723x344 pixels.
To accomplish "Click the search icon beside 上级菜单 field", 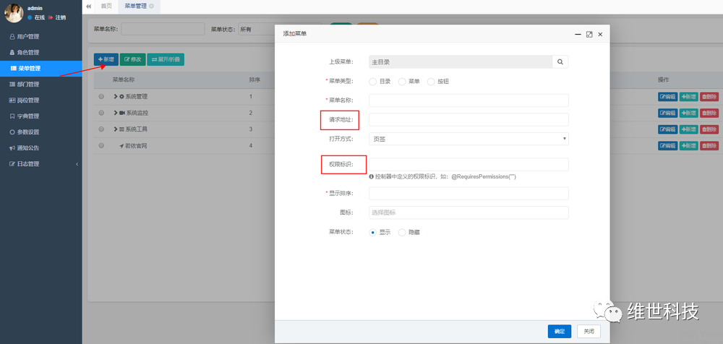I will point(560,62).
